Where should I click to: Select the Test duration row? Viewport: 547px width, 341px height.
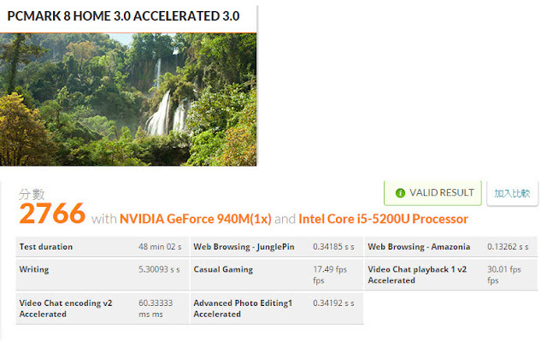tap(103, 247)
